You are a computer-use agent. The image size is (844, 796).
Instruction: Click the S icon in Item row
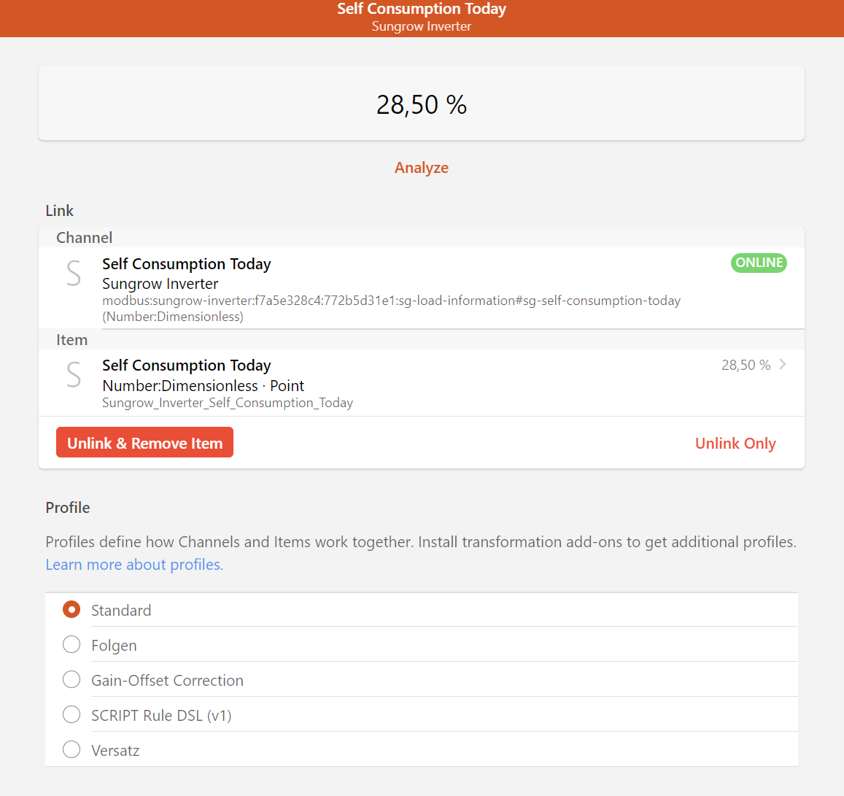coord(74,375)
